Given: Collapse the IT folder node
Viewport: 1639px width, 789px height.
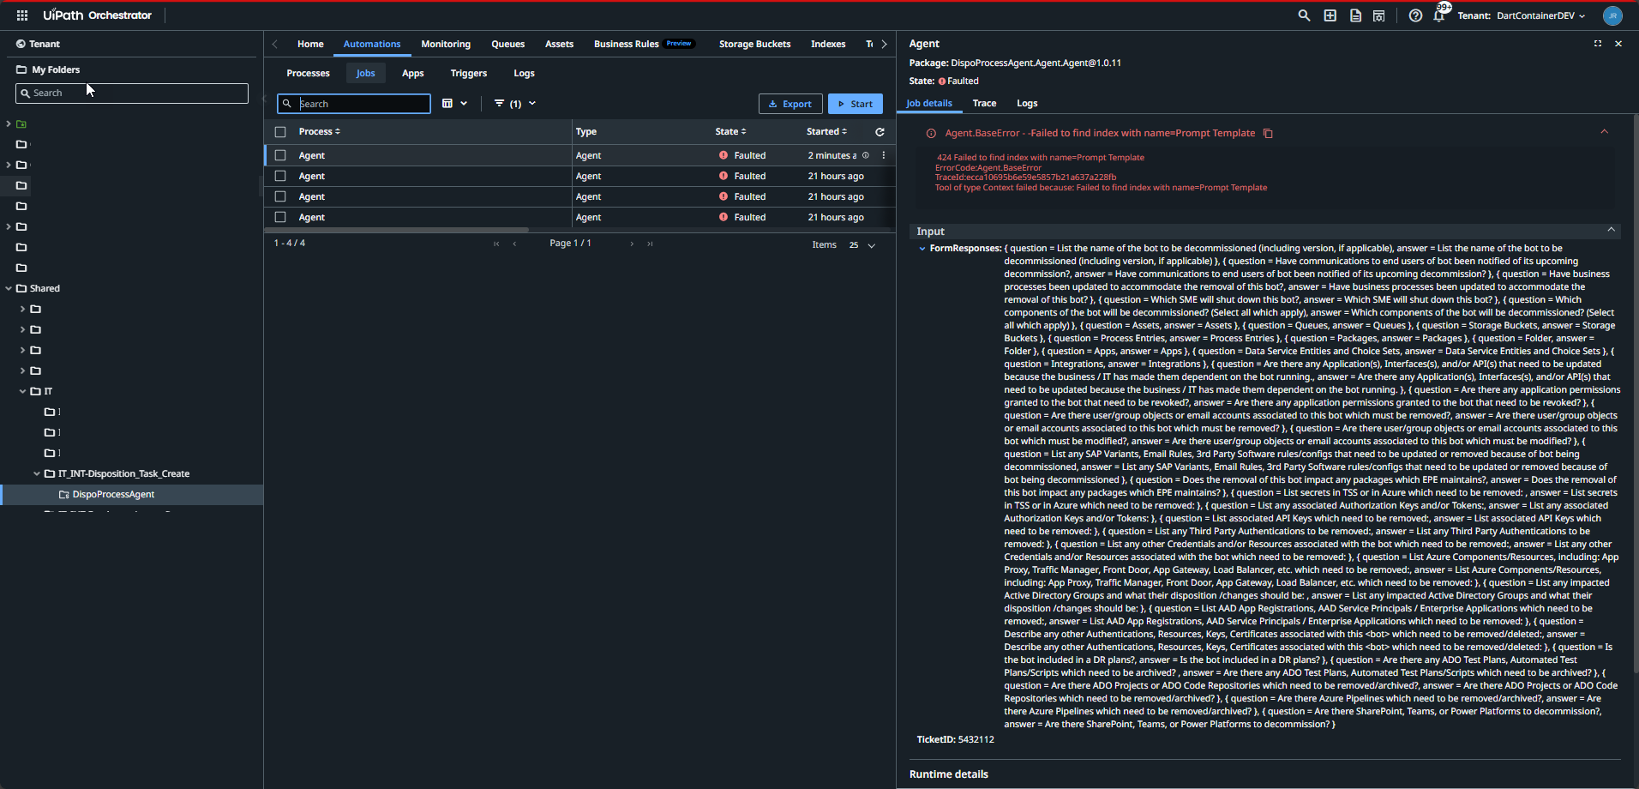Looking at the screenshot, I should pos(23,392).
